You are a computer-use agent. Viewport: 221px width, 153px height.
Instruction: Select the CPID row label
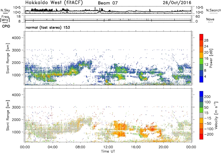click(x=6, y=26)
